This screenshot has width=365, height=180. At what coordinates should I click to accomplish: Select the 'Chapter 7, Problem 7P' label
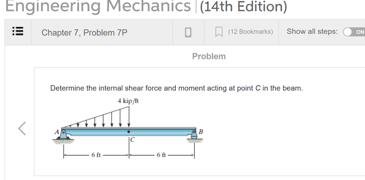pos(84,32)
